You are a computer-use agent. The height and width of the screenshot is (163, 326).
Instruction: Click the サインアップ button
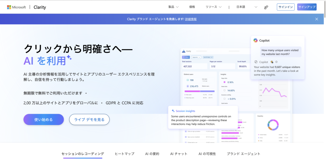click(x=307, y=7)
